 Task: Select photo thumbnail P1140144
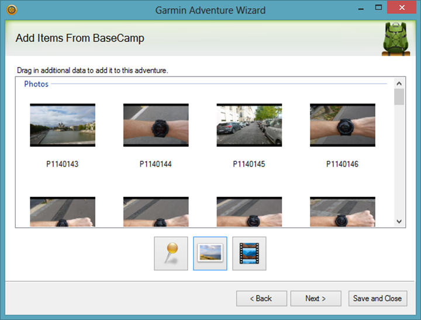[x=156, y=125]
